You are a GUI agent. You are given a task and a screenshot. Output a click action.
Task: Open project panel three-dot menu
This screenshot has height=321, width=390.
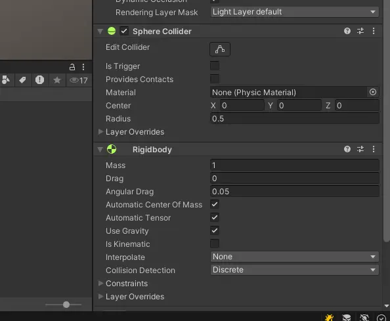pos(83,67)
